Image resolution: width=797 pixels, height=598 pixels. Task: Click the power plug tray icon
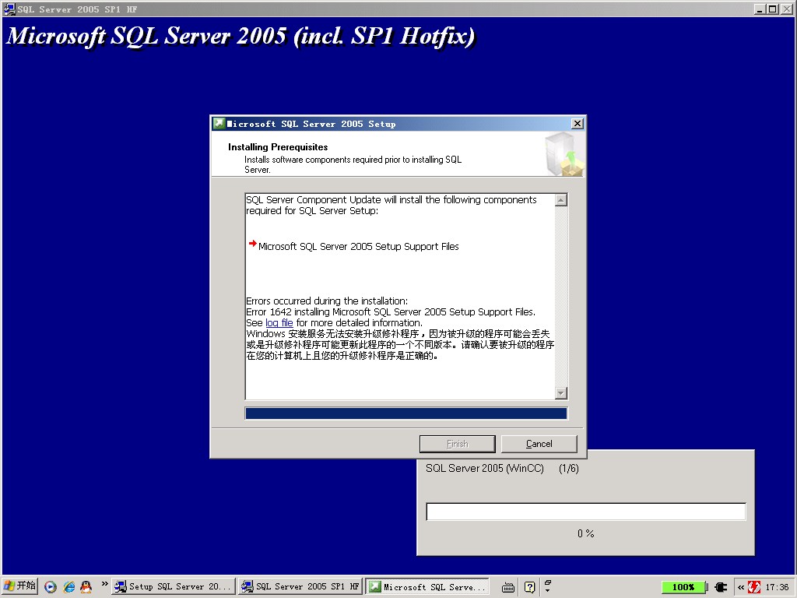pyautogui.click(x=721, y=587)
